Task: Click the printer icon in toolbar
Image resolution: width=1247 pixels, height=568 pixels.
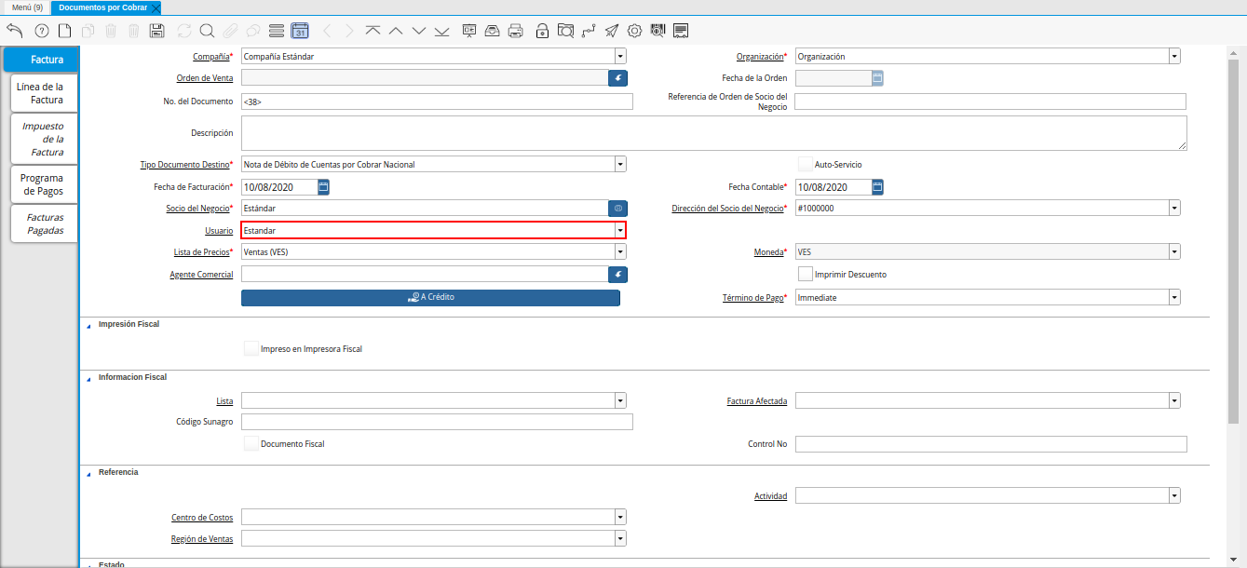Action: (515, 31)
